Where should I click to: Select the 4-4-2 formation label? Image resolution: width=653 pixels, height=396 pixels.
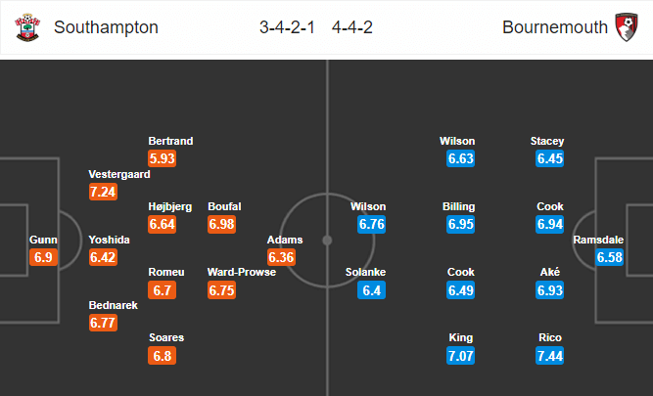click(x=352, y=27)
